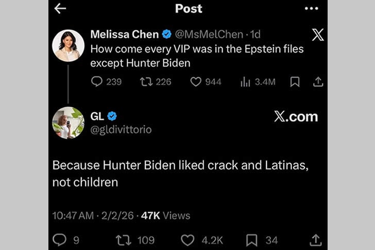The width and height of the screenshot is (375, 250).
Task: Reply to GL's post with 9 replies
Action: point(59,240)
